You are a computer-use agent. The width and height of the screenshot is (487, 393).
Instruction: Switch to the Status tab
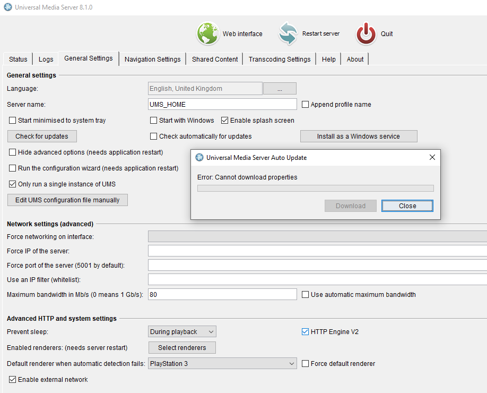18,59
